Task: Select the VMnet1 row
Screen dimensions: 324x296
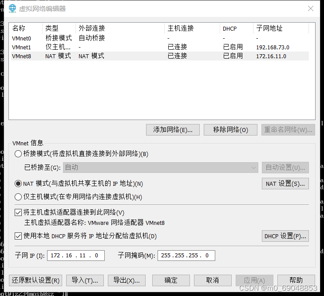Action: [x=160, y=47]
